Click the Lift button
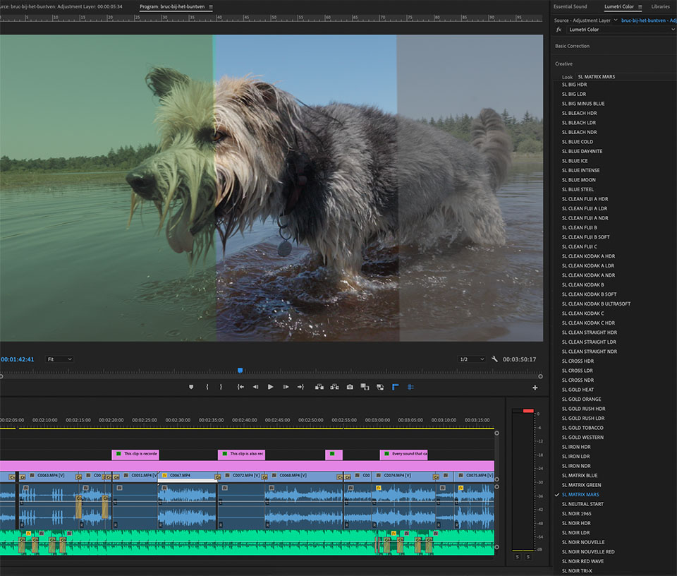The image size is (677, 576). [319, 387]
